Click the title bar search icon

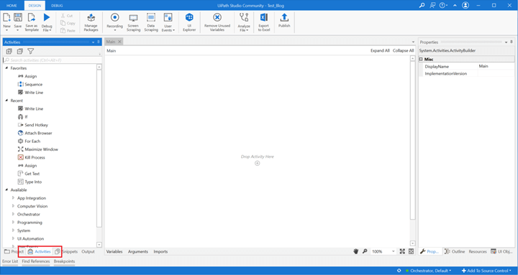[x=422, y=5]
